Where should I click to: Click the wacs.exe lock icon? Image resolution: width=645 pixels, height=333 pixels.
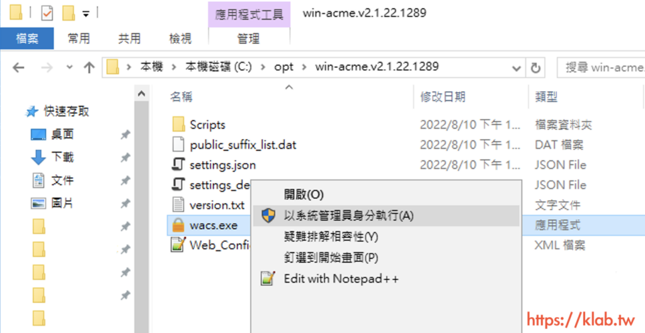click(x=178, y=225)
